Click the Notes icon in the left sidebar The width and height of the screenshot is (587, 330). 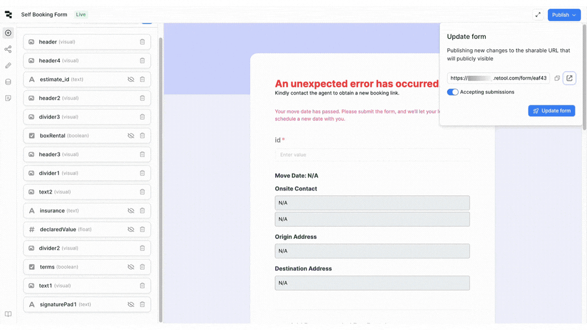pyautogui.click(x=8, y=98)
